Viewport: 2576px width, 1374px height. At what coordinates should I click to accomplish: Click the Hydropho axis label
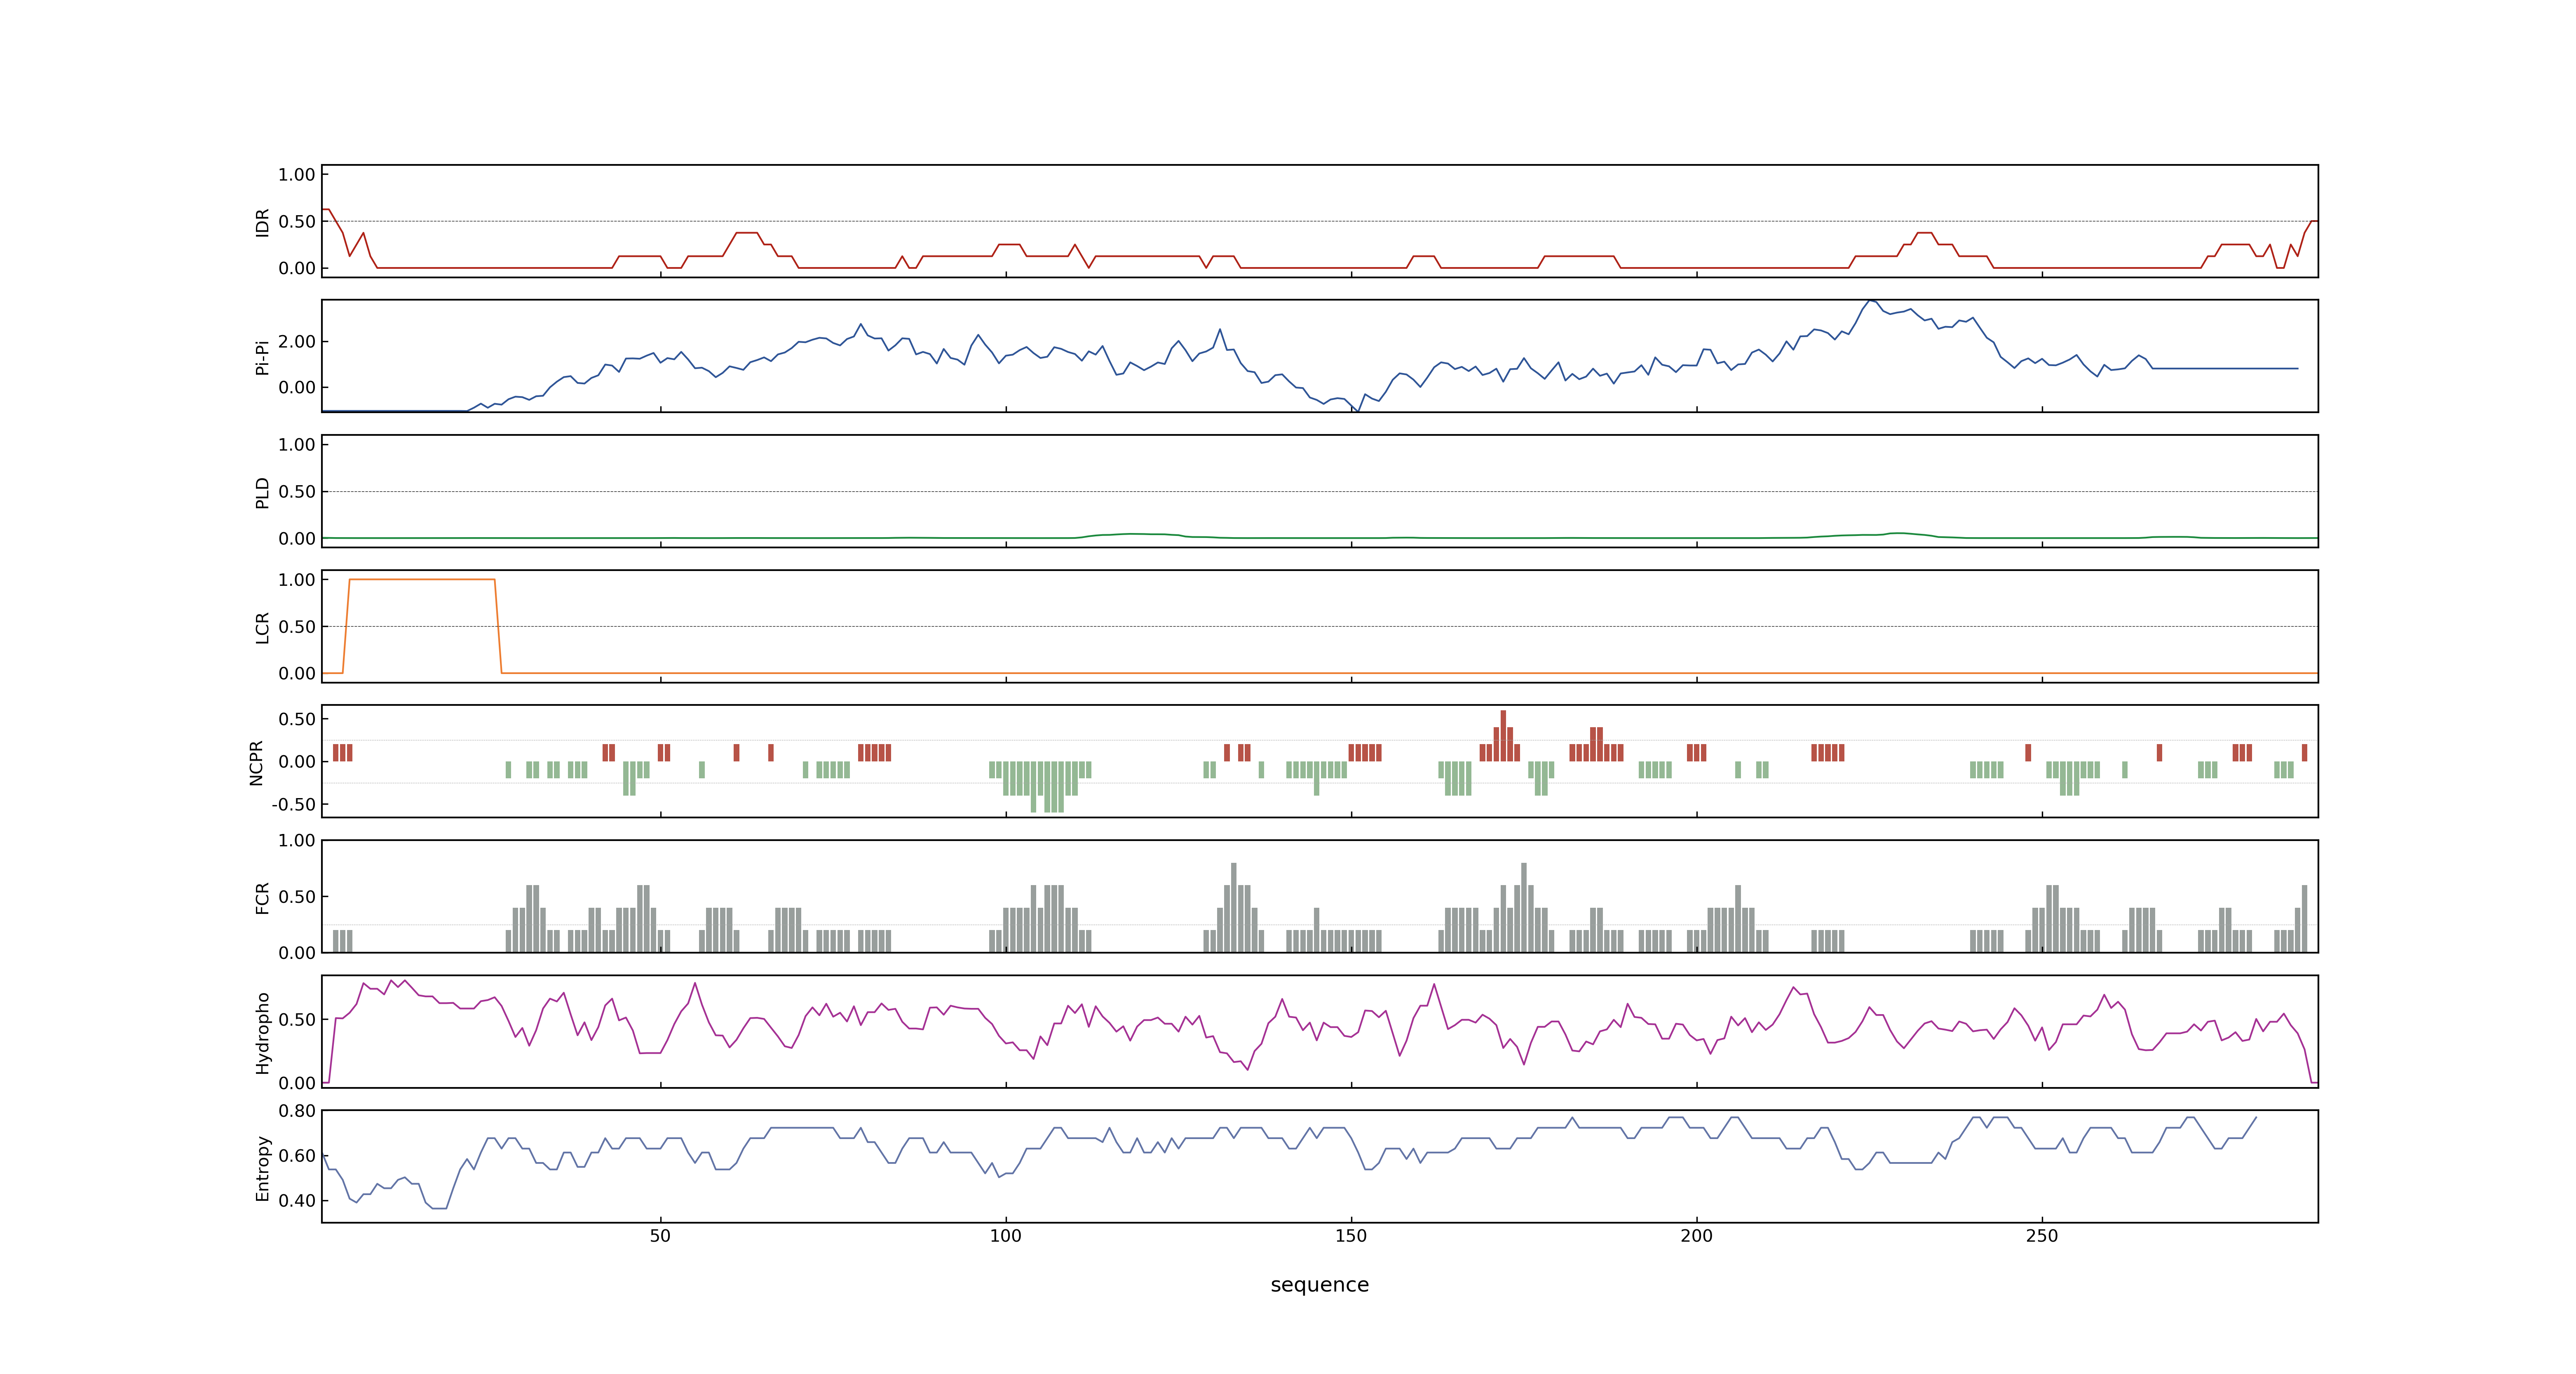[x=263, y=1033]
